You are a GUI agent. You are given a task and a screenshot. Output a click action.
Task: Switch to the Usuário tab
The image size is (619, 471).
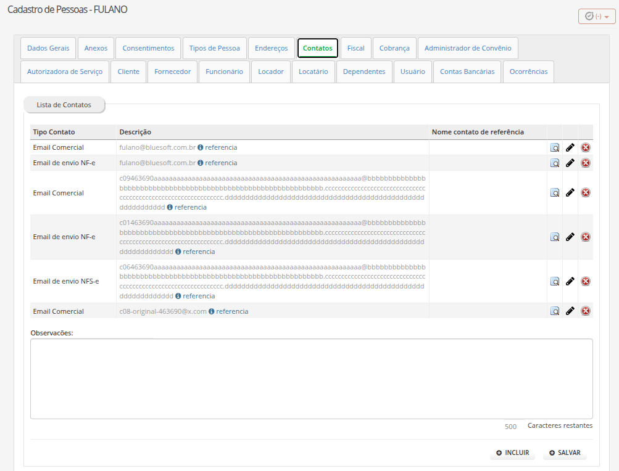412,72
